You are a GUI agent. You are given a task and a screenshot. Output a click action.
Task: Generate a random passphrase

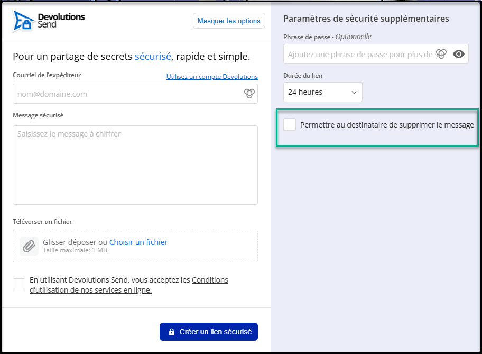(441, 53)
